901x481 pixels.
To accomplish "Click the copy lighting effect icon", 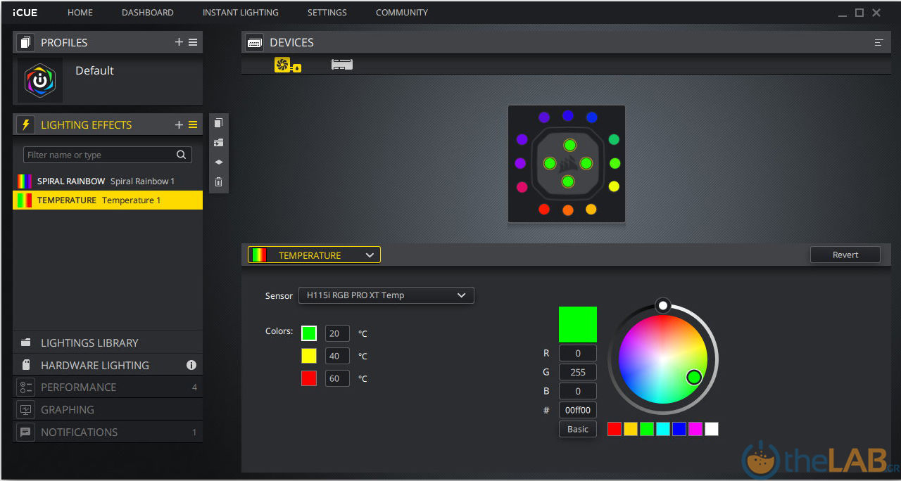I will click(218, 122).
